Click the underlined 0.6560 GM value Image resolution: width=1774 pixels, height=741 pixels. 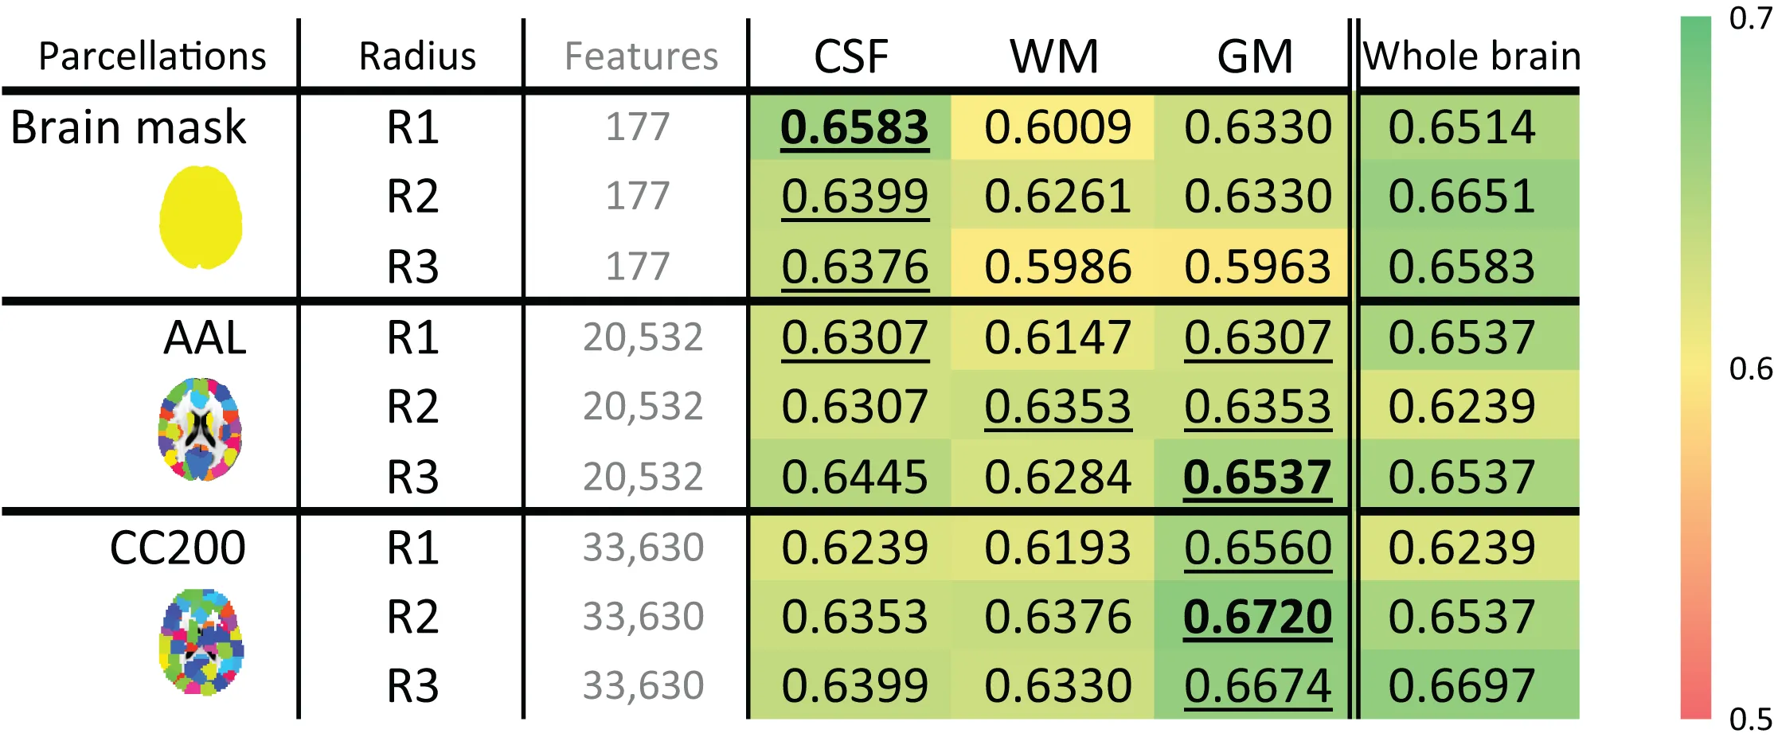pos(1257,548)
